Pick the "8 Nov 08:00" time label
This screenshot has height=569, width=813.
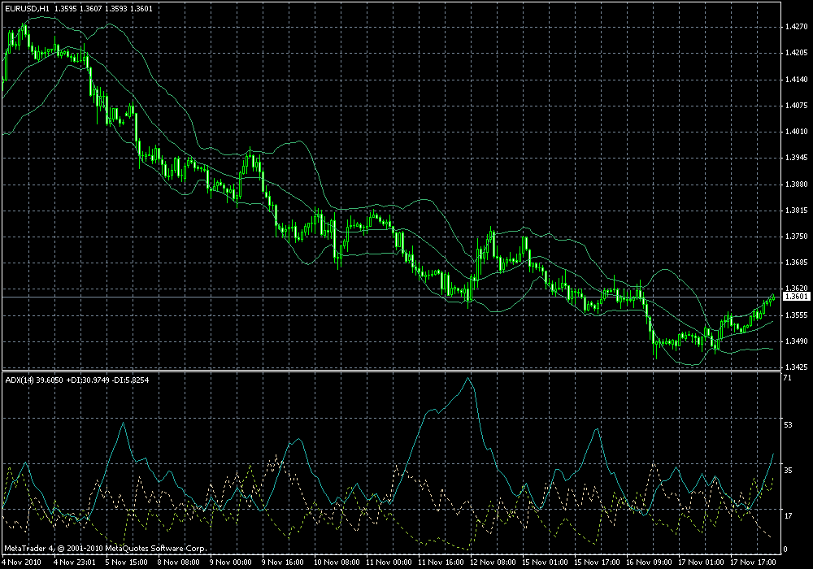click(x=178, y=562)
